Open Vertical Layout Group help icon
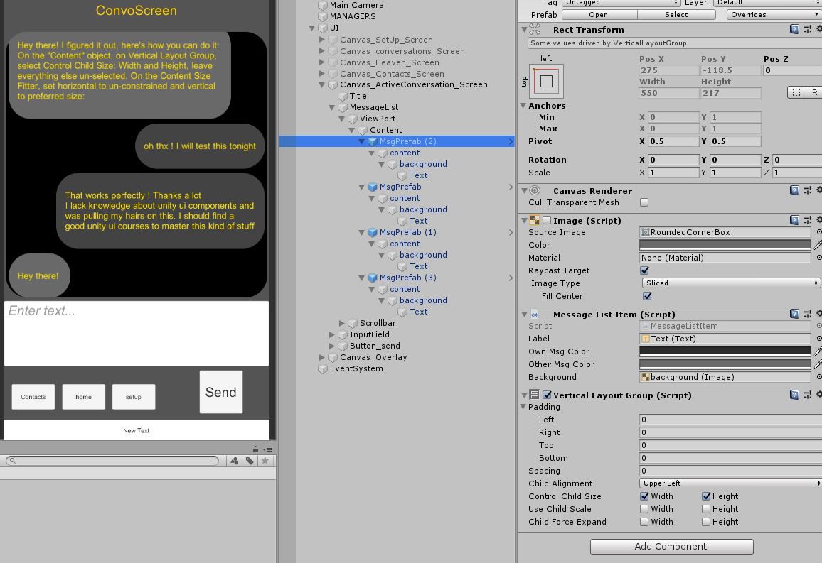This screenshot has height=563, width=822. coord(794,395)
